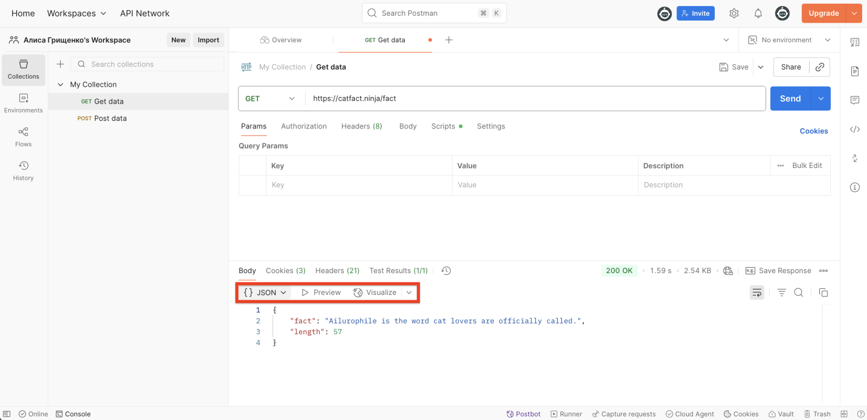Search within the response body
867x420 pixels.
tap(798, 293)
